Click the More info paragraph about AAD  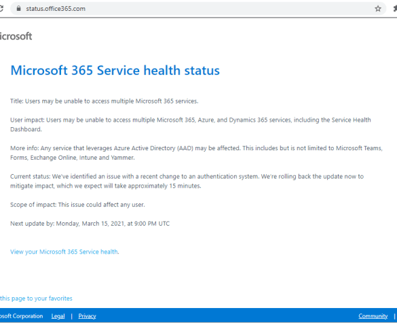coord(196,153)
